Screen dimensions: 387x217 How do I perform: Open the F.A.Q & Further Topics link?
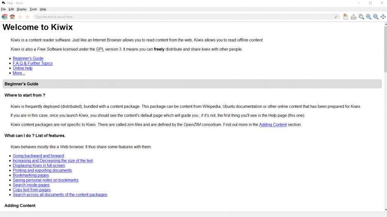[33, 63]
